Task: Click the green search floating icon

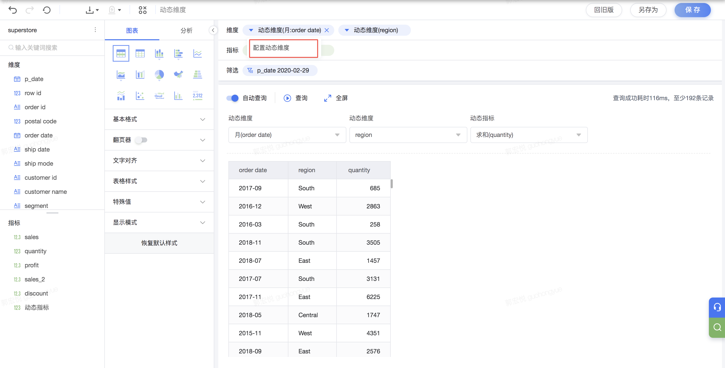Action: click(x=717, y=327)
